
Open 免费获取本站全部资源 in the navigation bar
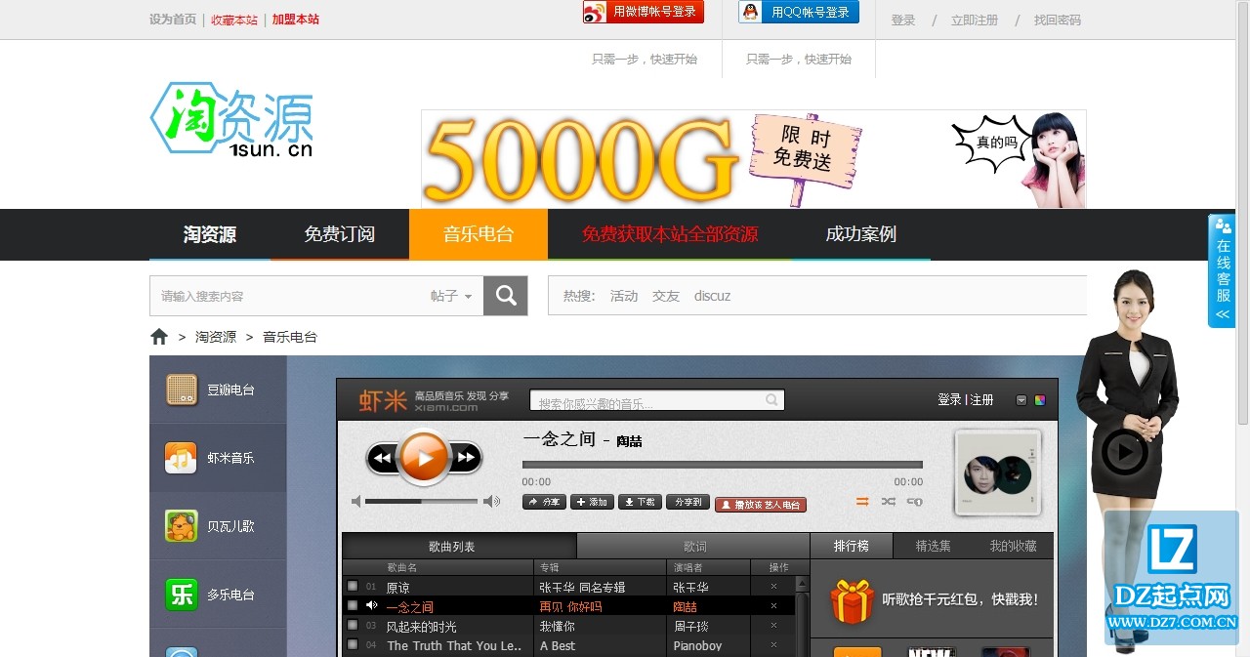[x=670, y=234]
